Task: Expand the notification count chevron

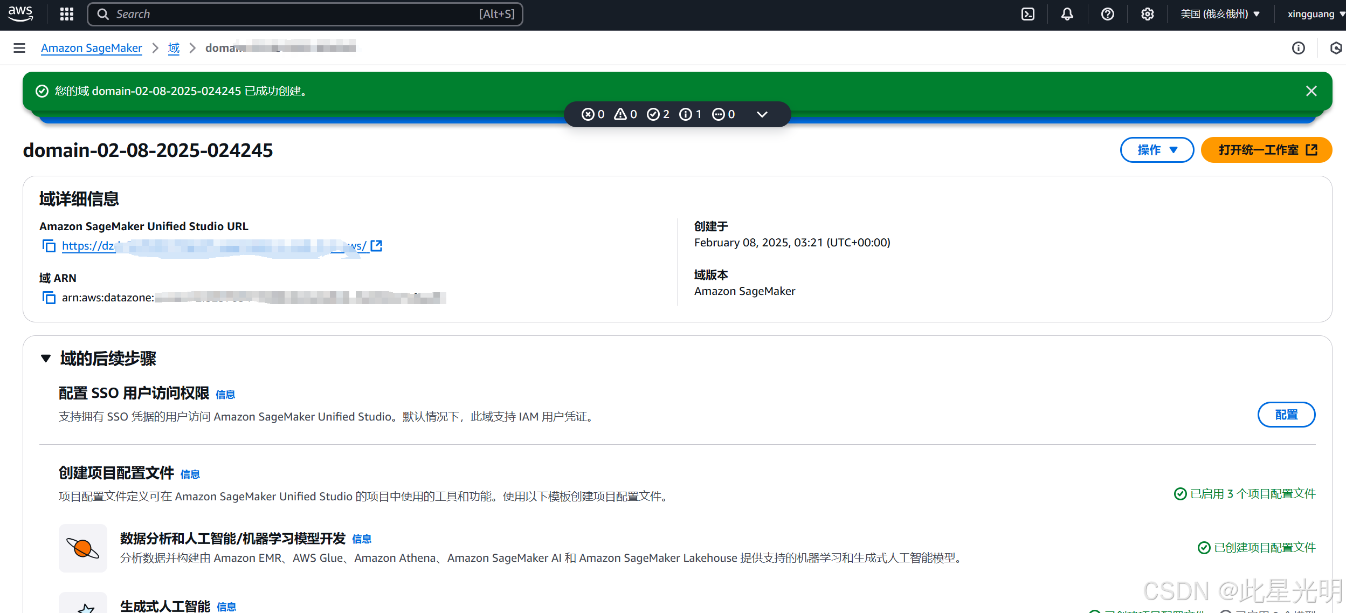Action: click(x=762, y=114)
